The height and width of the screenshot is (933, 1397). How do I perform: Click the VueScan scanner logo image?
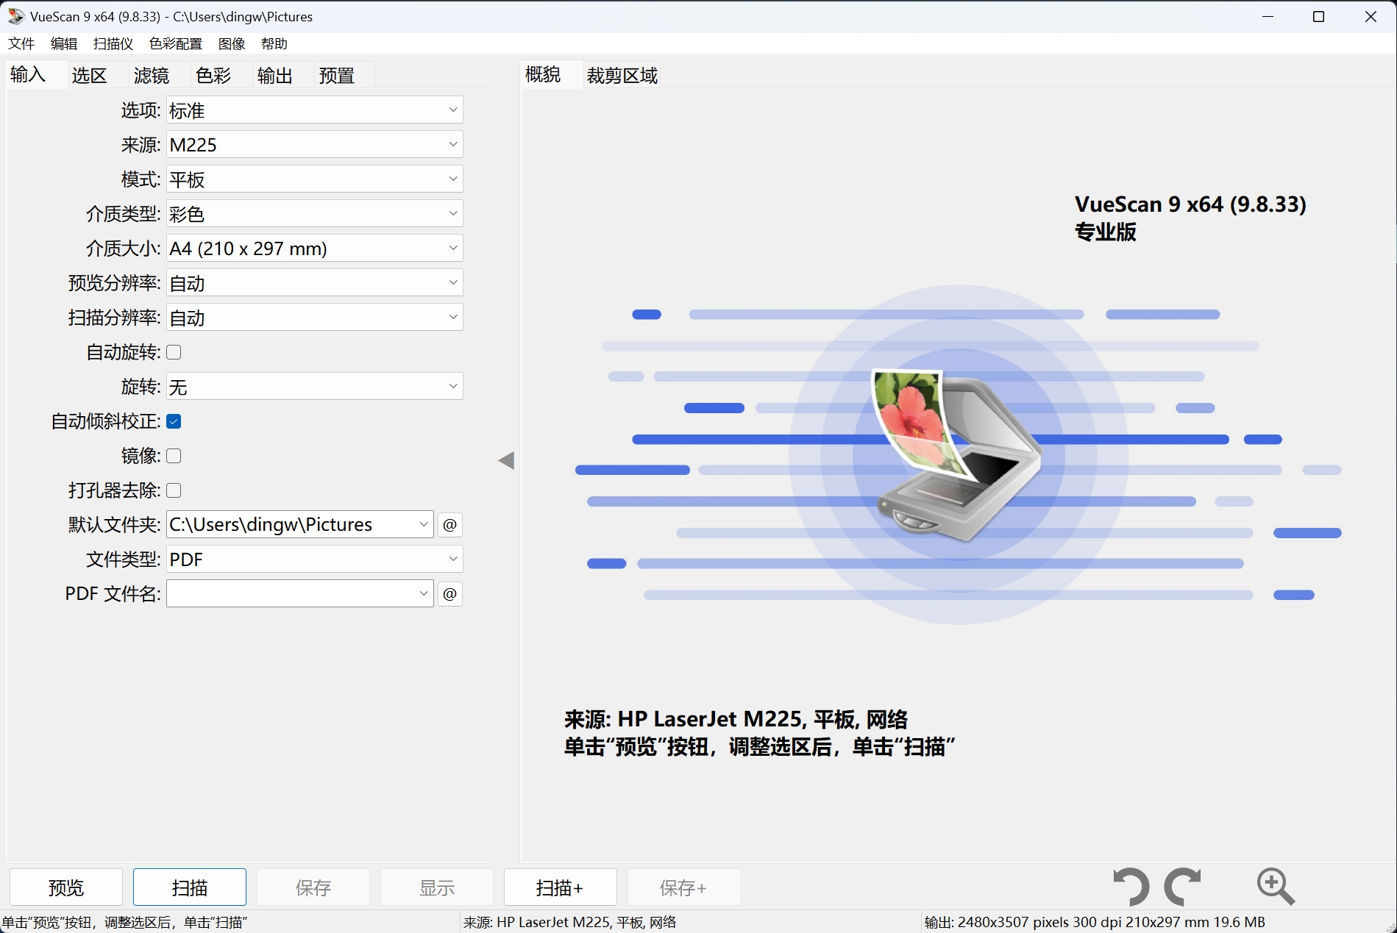(956, 454)
